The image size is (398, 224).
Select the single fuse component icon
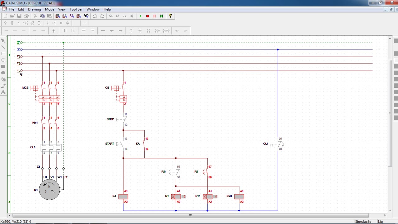(x=131, y=31)
